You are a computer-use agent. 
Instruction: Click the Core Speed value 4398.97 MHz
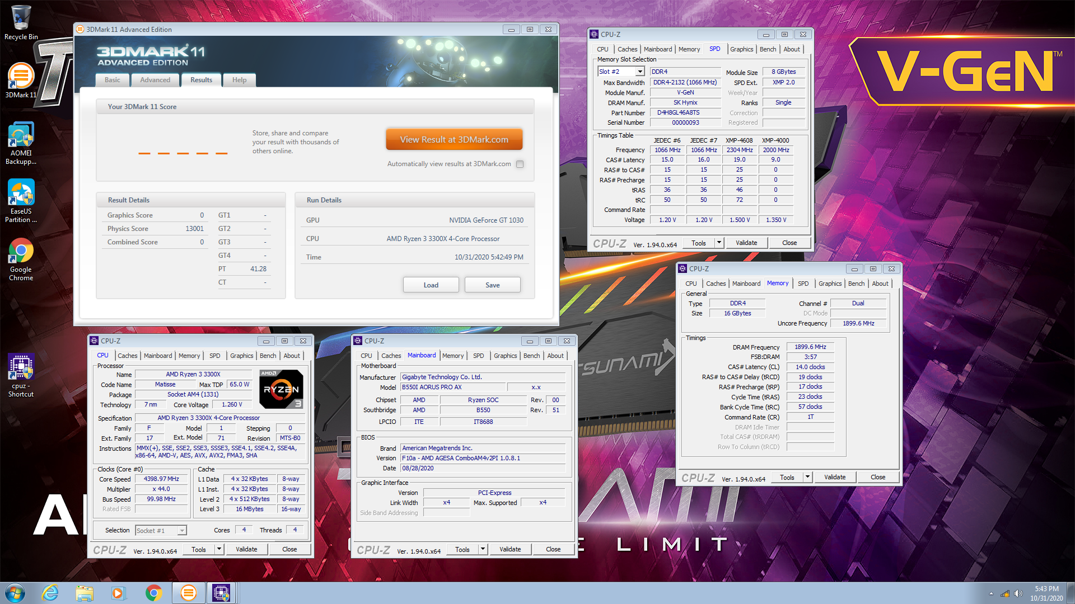point(161,479)
